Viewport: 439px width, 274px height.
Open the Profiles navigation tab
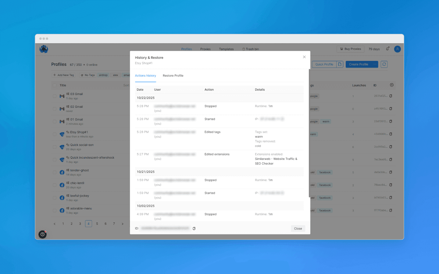(187, 49)
